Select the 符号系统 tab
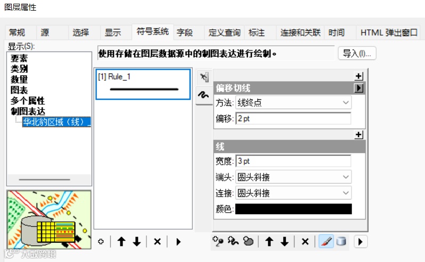 coord(153,32)
